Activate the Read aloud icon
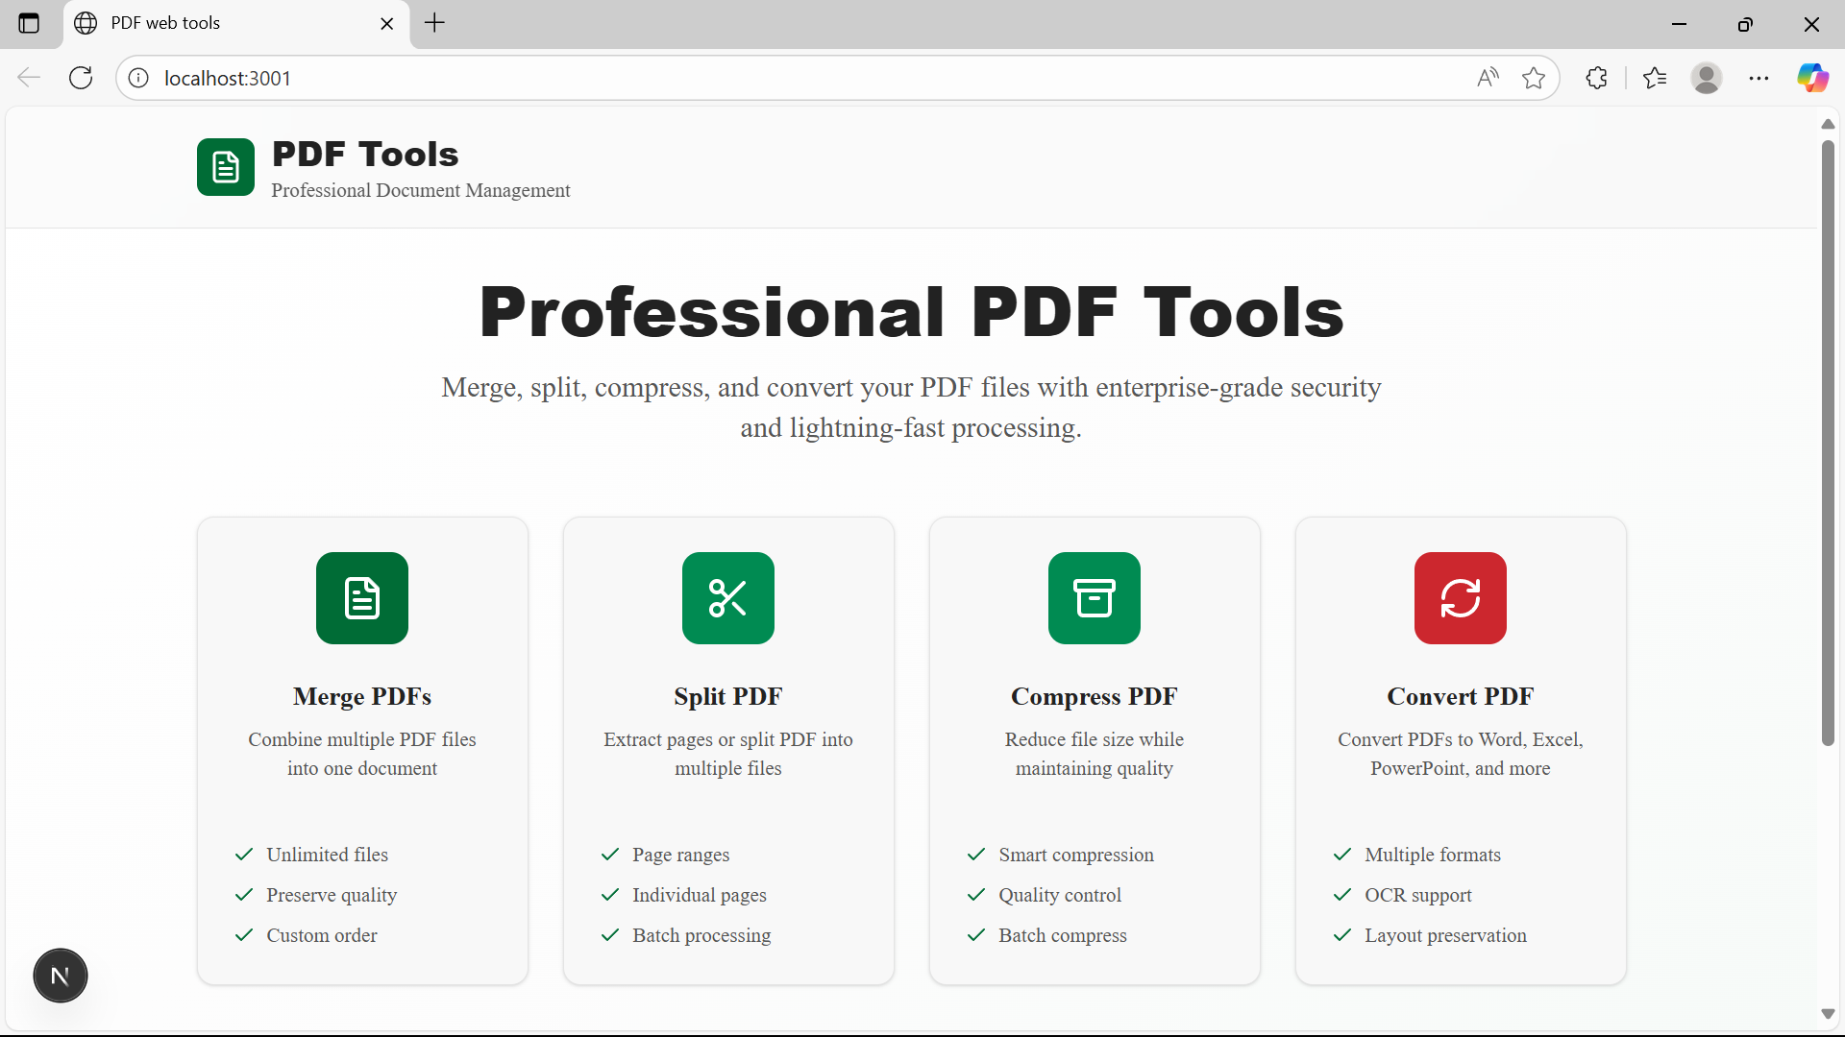 pos(1488,78)
